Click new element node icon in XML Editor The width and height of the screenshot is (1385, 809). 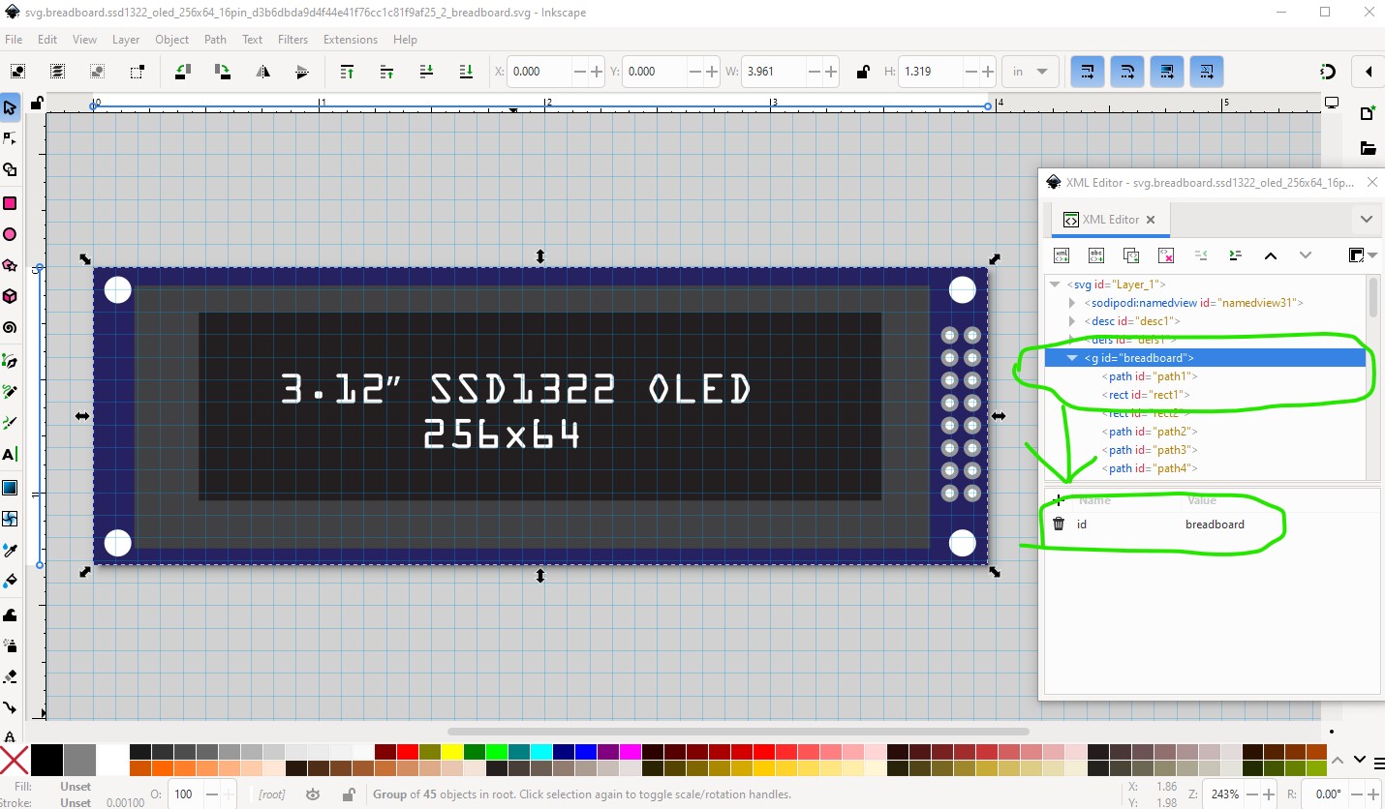(1061, 255)
